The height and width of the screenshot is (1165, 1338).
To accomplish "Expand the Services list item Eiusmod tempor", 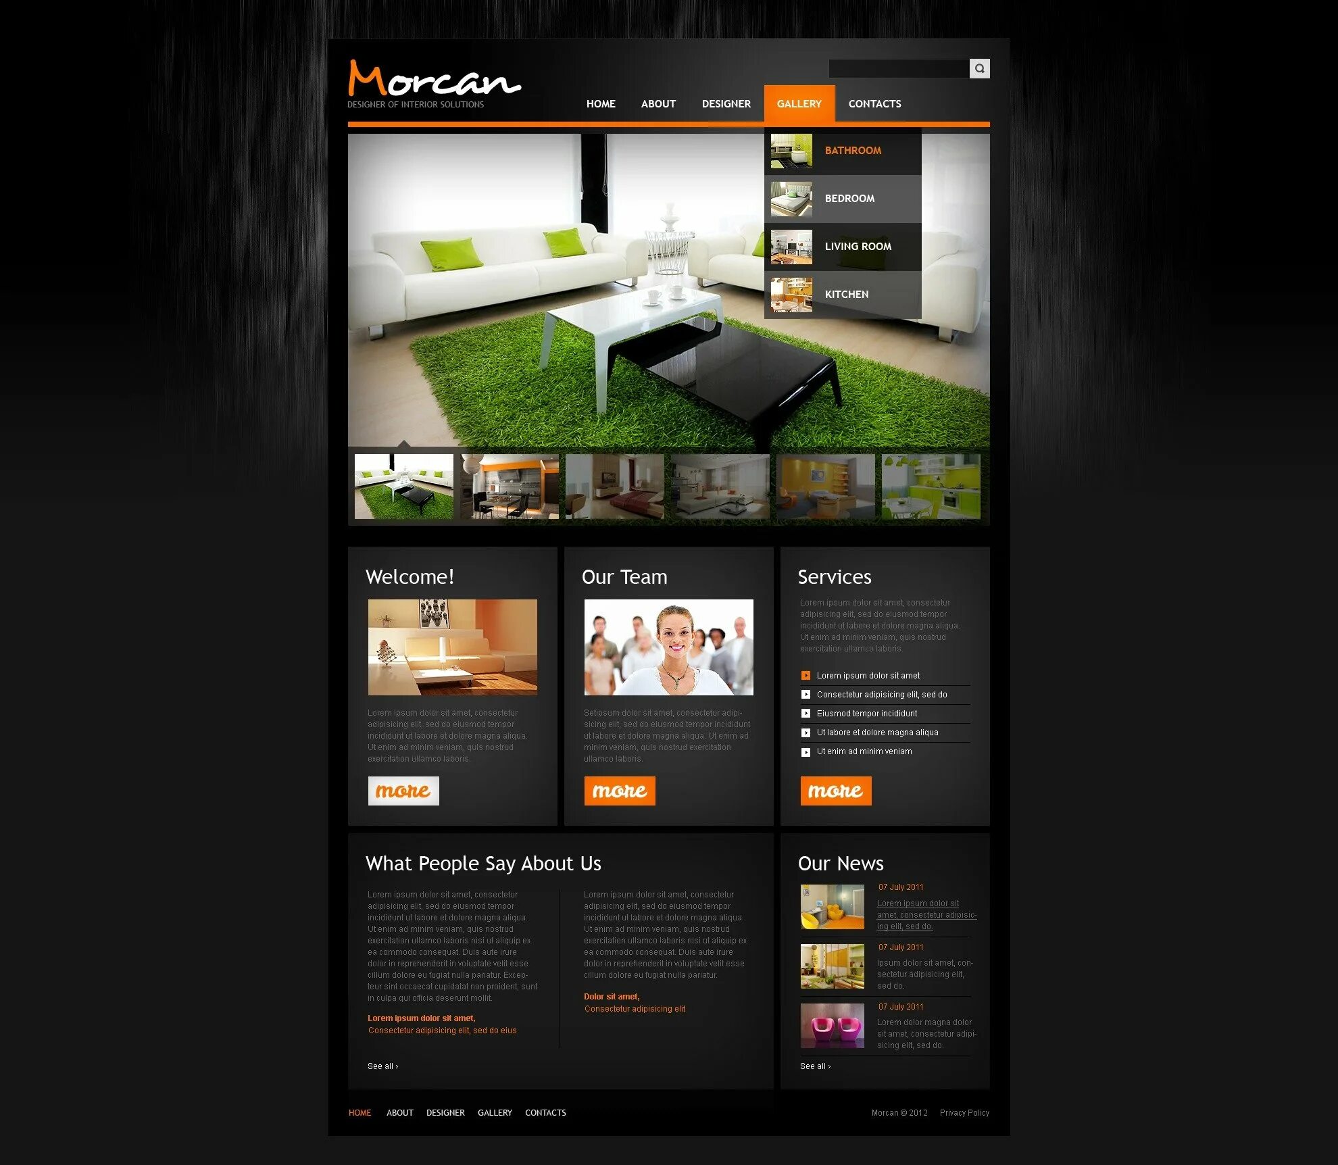I will coord(804,714).
